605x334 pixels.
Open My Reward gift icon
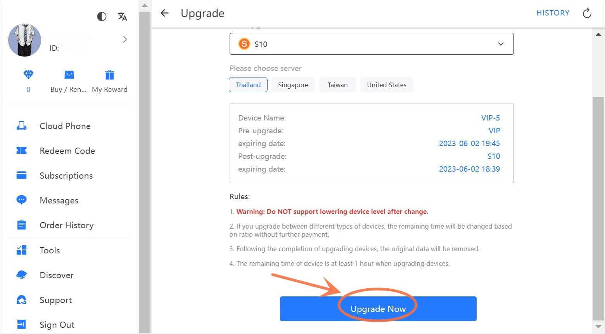[110, 74]
